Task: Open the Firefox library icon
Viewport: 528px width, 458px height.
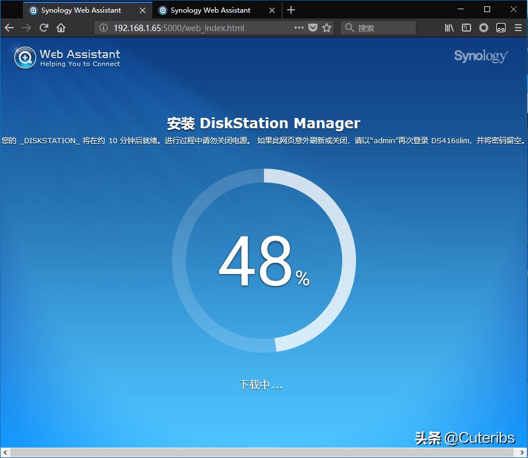Action: tap(449, 28)
